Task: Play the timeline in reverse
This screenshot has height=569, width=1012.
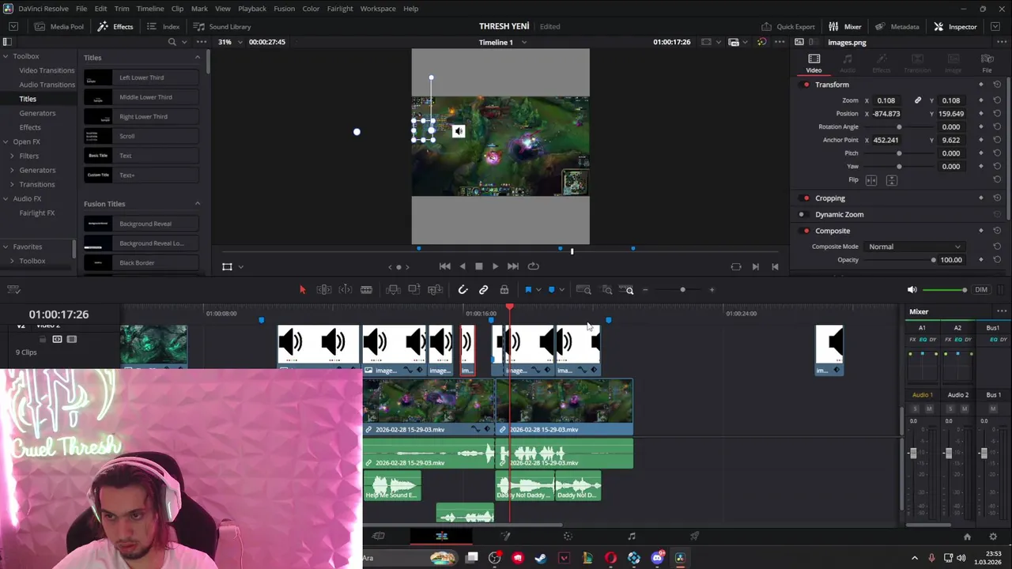Action: [x=463, y=266]
